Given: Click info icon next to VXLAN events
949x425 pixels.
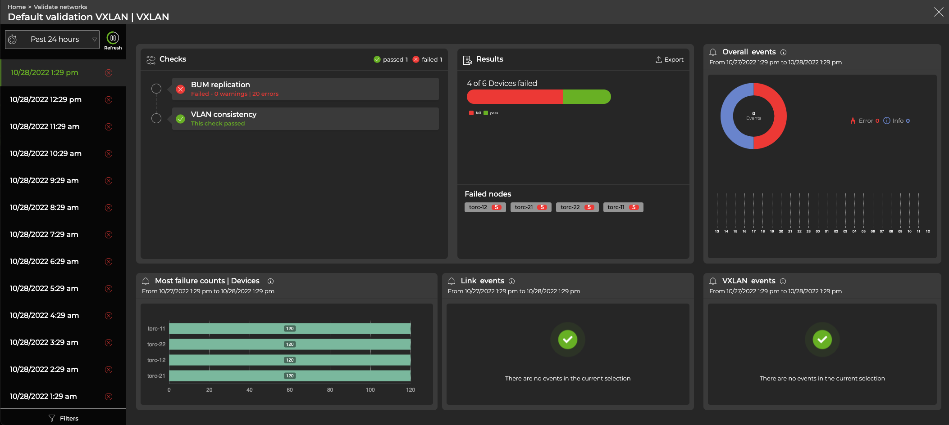Looking at the screenshot, I should point(783,281).
